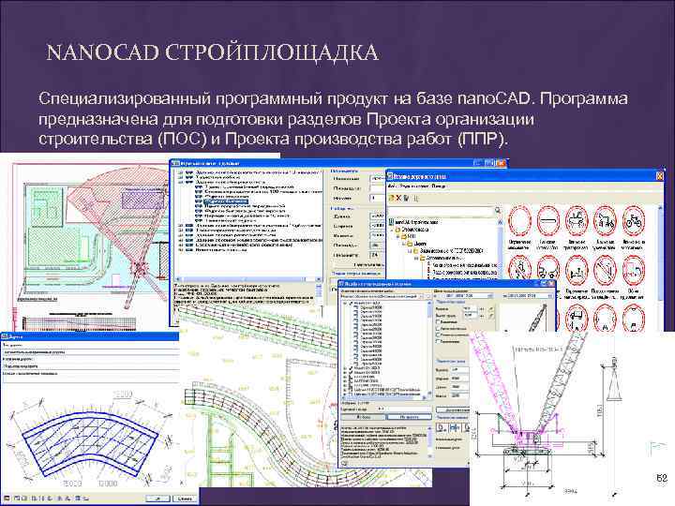Focus the search field in the road sign window
Viewport: 675px width, 506px height.
440,211
